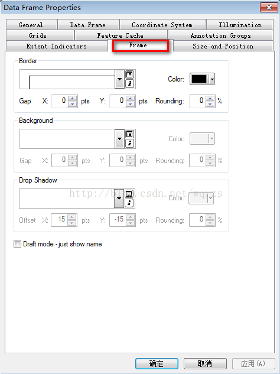This screenshot has height=374, width=280.
Task: Open Background color dropdown arrow
Action: (x=212, y=139)
